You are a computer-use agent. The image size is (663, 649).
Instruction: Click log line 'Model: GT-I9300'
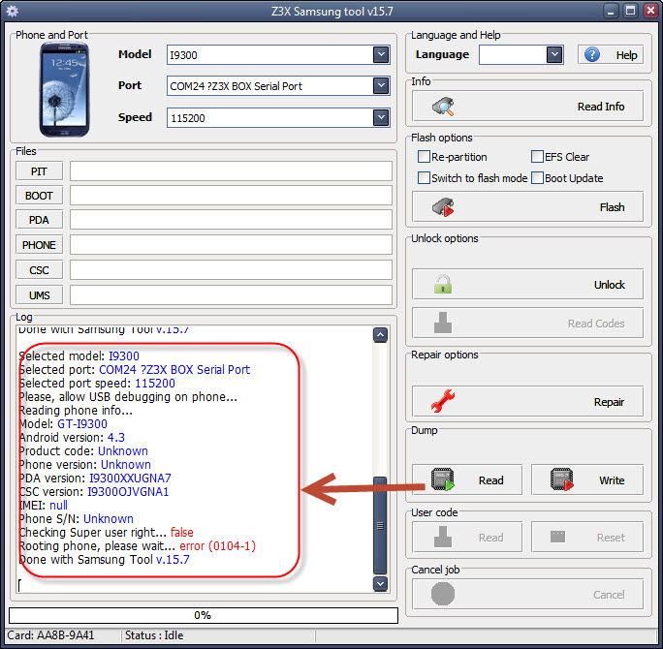pyautogui.click(x=63, y=424)
